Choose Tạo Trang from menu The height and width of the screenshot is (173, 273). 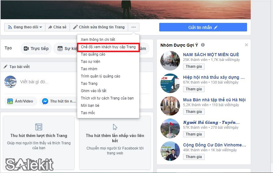tap(108, 84)
